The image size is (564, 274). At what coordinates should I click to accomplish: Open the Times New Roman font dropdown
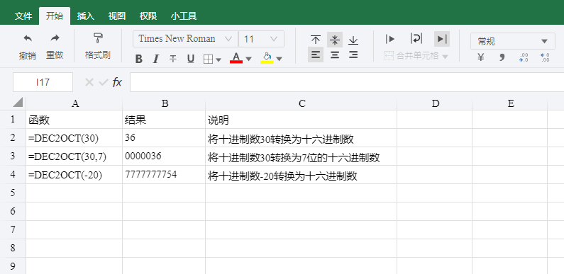185,39
